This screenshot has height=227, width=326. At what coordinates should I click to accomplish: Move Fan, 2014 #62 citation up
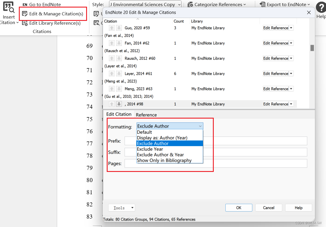(112, 43)
